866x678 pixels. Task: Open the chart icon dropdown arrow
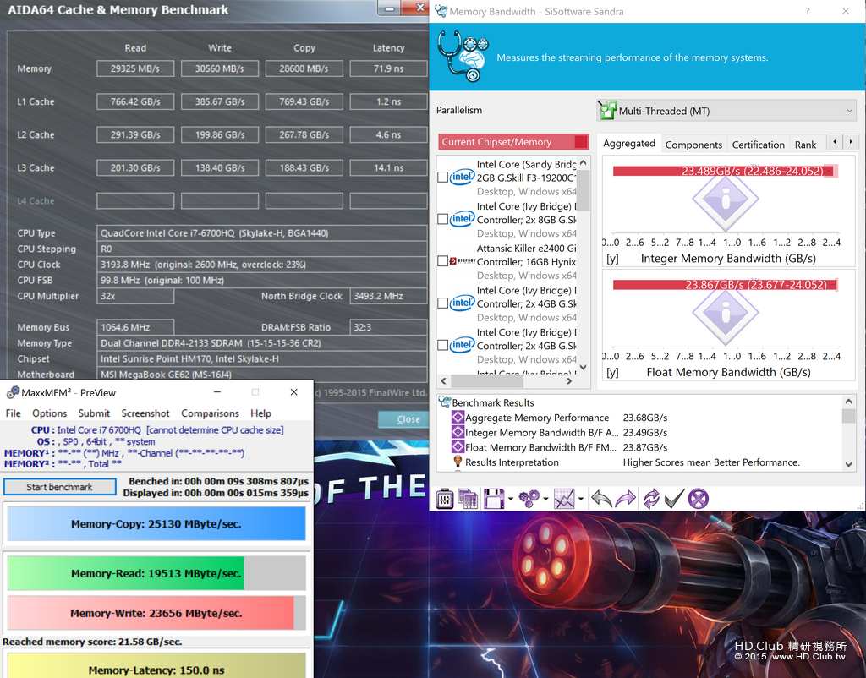pos(581,499)
